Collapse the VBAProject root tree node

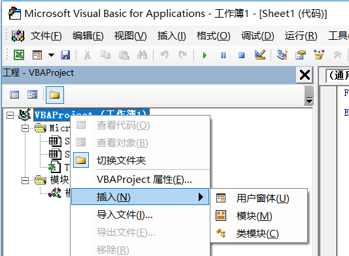(10, 115)
